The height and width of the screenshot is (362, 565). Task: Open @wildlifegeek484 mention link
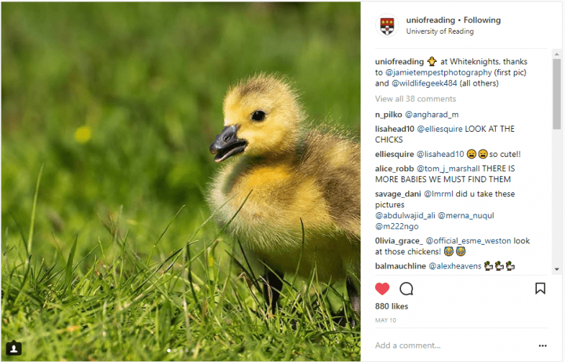click(424, 83)
